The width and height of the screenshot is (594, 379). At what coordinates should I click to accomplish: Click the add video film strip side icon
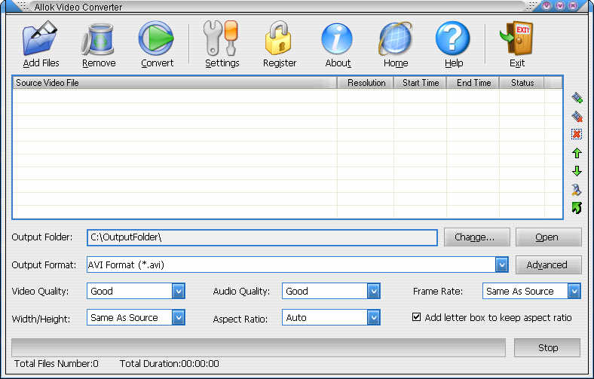[577, 98]
